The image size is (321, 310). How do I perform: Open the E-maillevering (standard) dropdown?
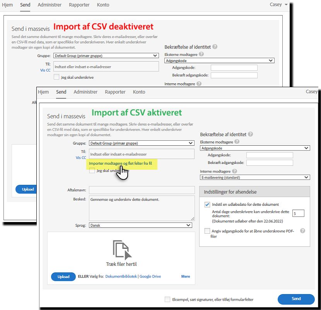click(x=255, y=177)
